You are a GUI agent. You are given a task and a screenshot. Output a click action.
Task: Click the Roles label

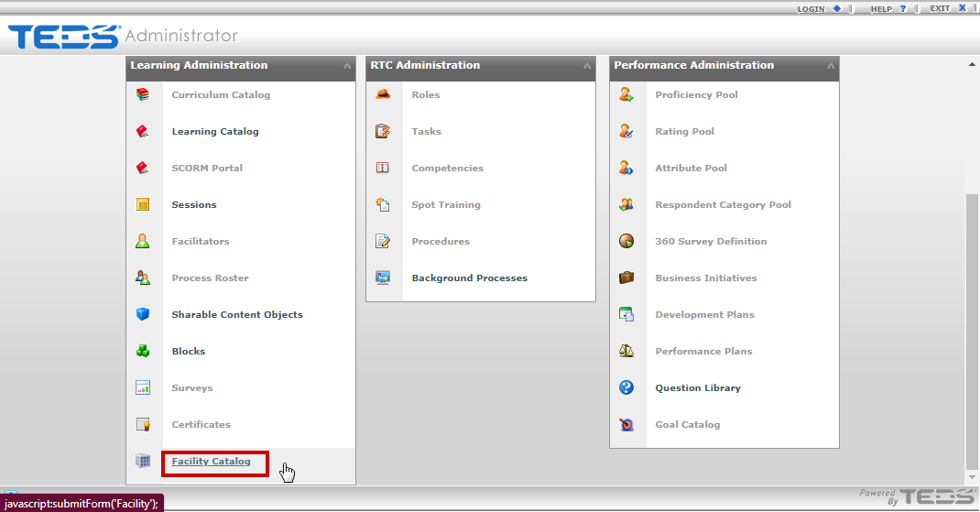click(426, 95)
